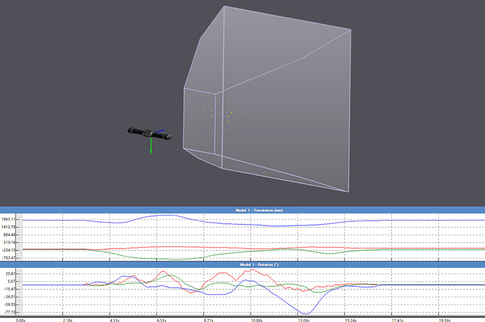Click the 6.53s time axis label
This screenshot has width=485, height=322.
pos(161,318)
